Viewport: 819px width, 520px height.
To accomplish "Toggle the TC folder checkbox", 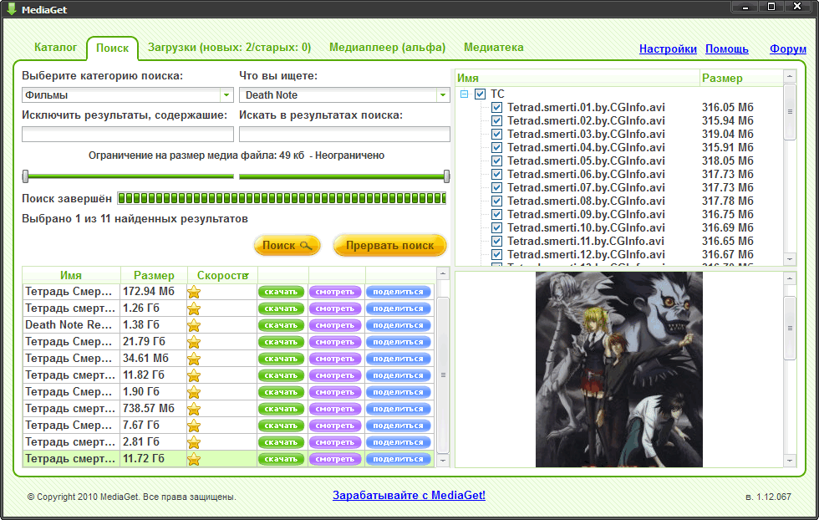I will (x=480, y=94).
